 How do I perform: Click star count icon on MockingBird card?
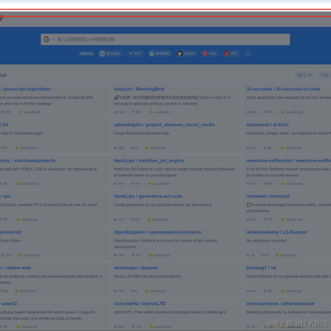(x=116, y=112)
